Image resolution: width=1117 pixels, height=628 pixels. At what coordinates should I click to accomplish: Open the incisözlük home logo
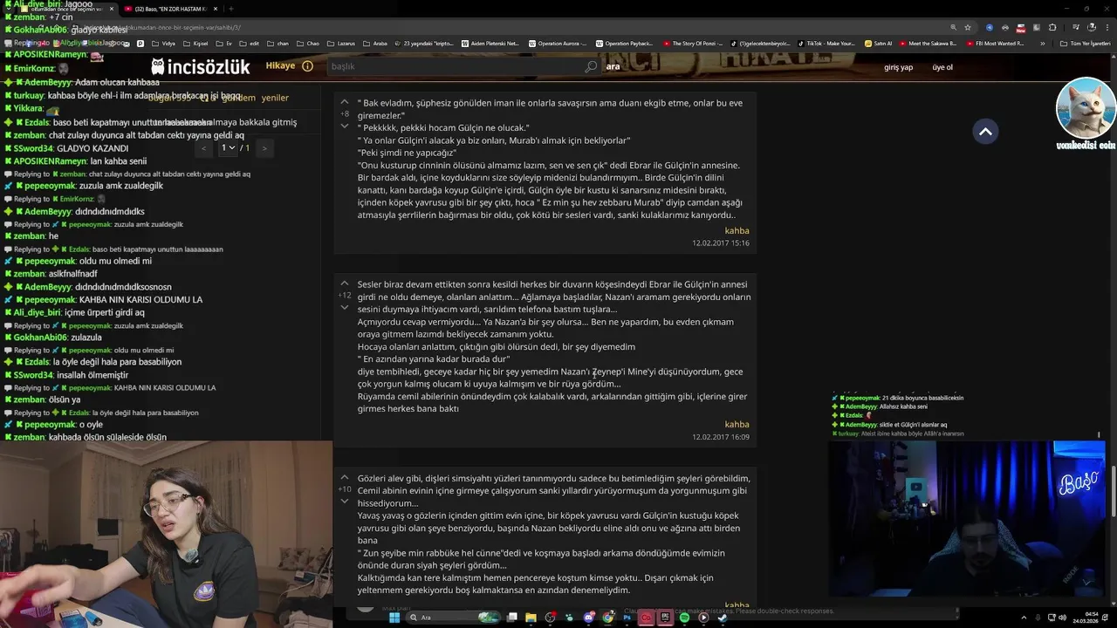pyautogui.click(x=200, y=66)
